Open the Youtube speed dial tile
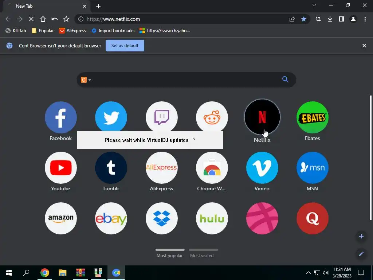The image size is (373, 280). (61, 168)
